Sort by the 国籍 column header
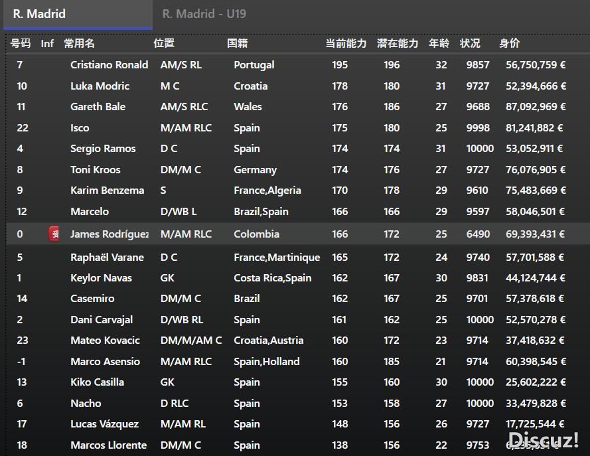The width and height of the screenshot is (590, 456). click(238, 43)
